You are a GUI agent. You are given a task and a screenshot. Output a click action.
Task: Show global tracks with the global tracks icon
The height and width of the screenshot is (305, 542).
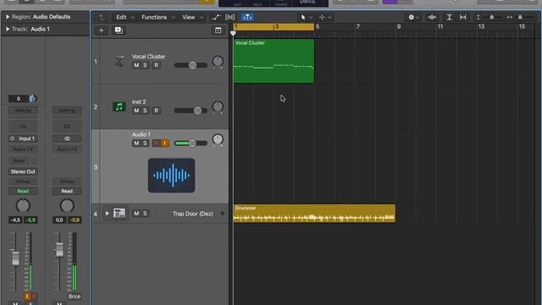(x=218, y=30)
